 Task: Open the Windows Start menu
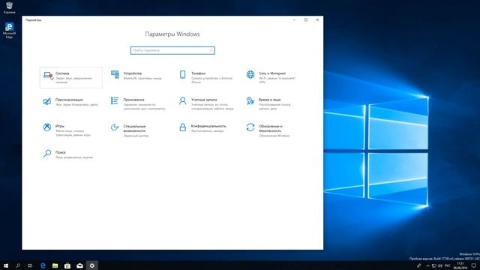coord(6,265)
